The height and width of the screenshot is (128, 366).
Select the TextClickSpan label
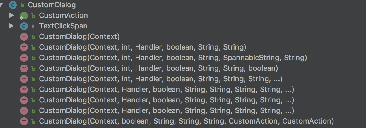(63, 26)
